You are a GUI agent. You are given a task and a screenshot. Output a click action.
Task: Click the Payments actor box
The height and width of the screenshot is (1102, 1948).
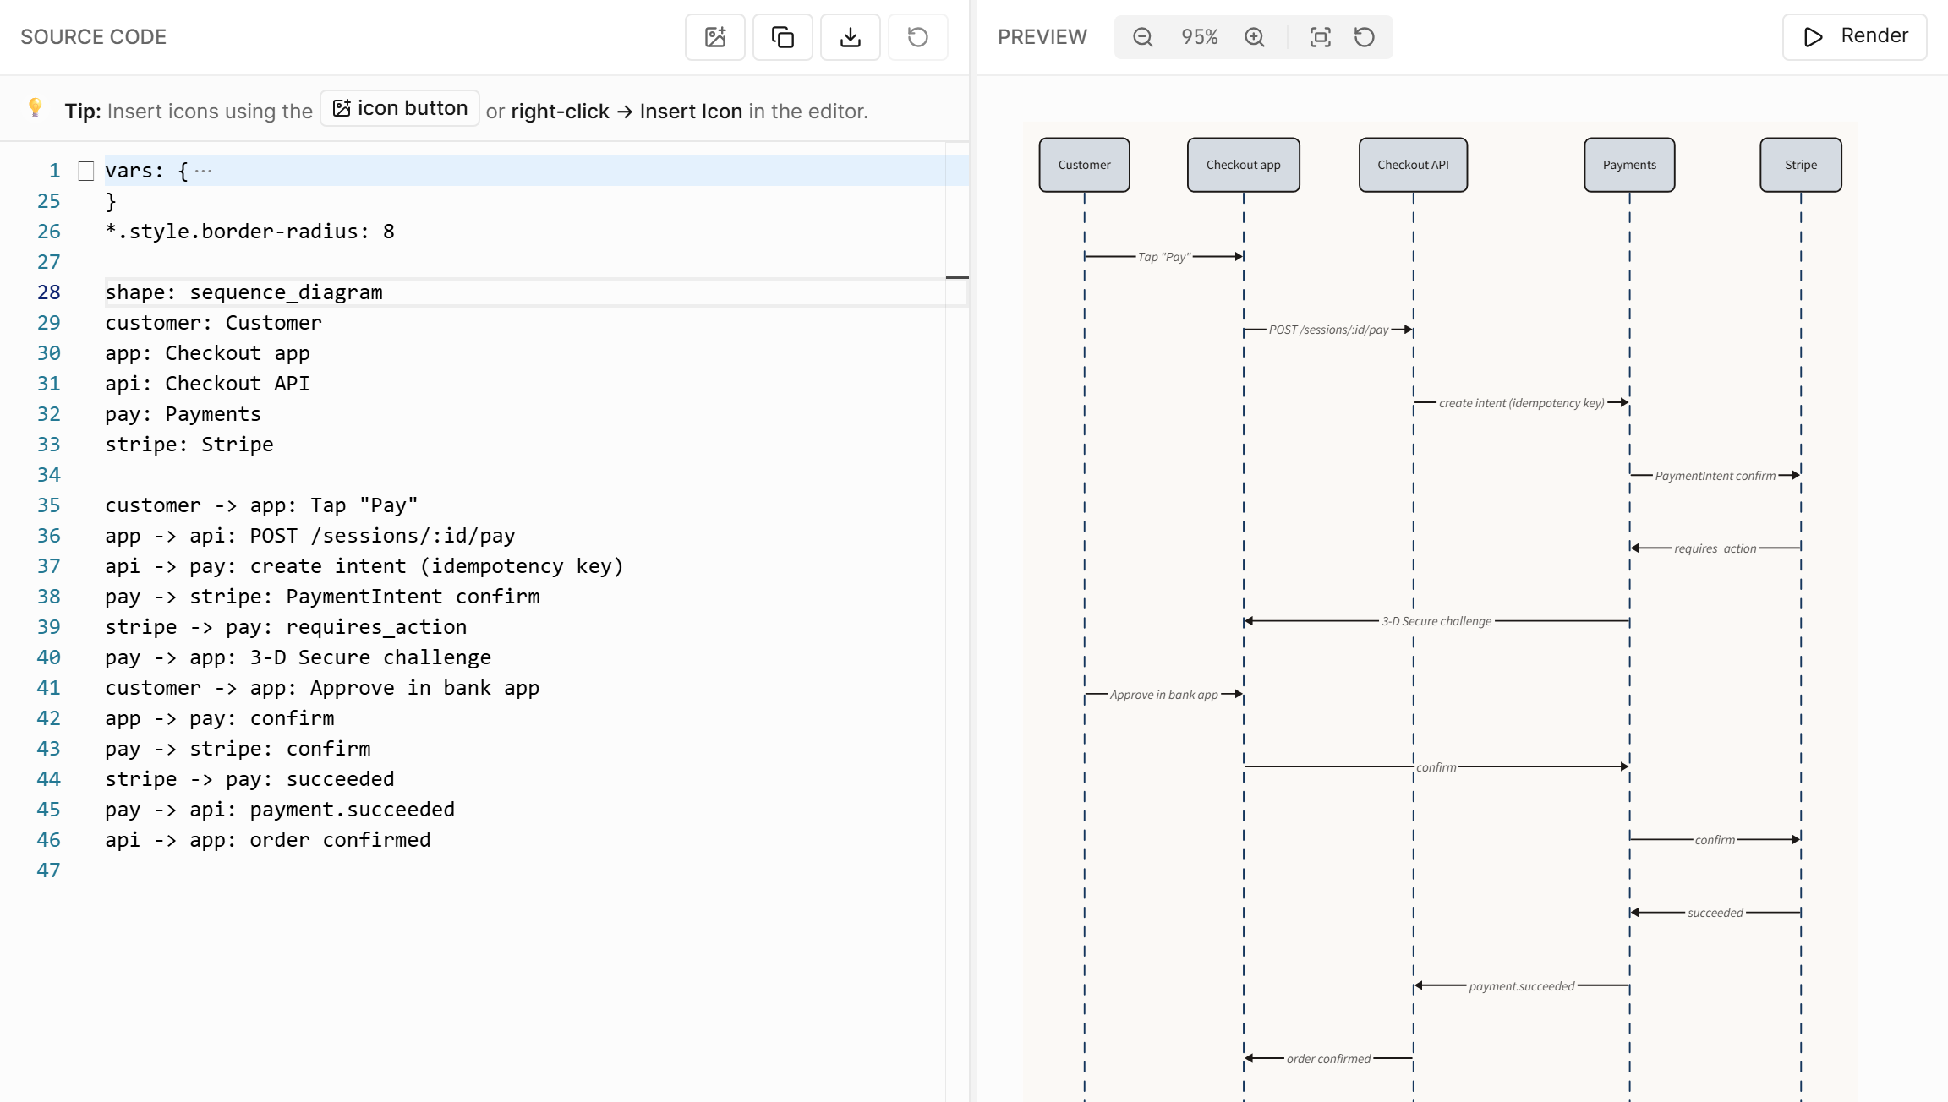[1629, 165]
